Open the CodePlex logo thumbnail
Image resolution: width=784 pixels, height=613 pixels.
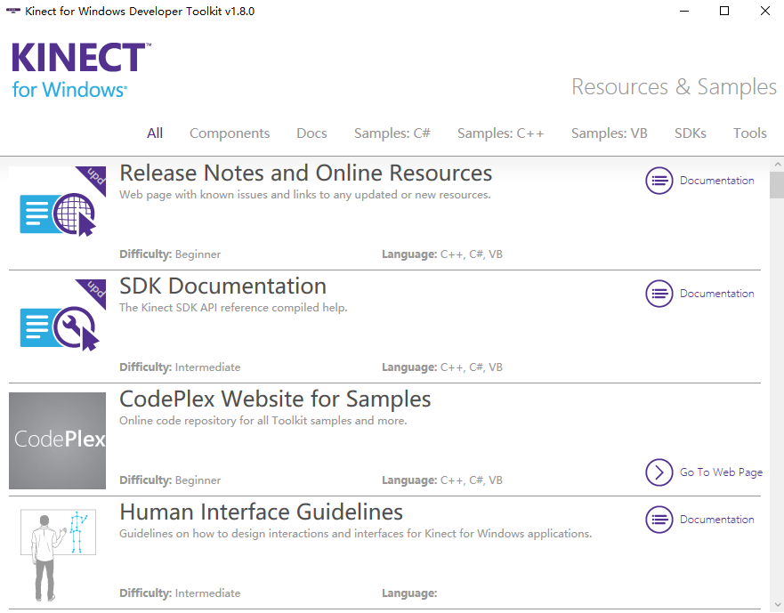pyautogui.click(x=58, y=440)
